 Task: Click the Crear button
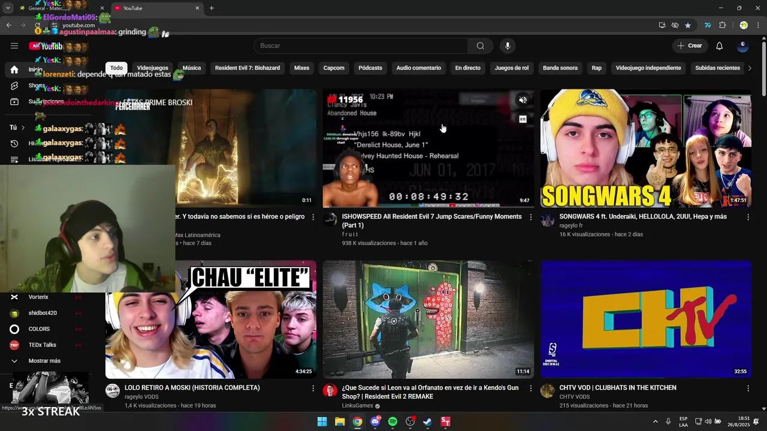(x=690, y=46)
